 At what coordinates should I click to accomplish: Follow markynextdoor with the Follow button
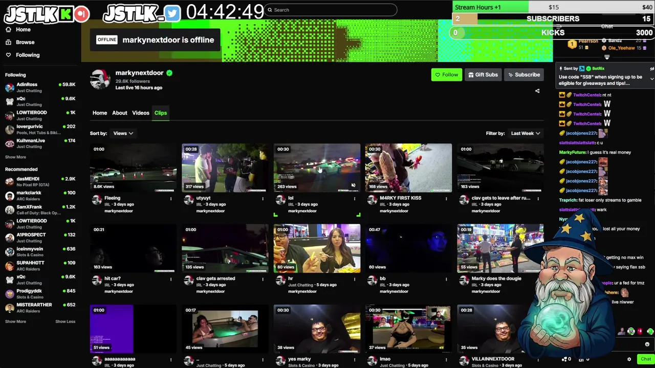[x=446, y=75]
